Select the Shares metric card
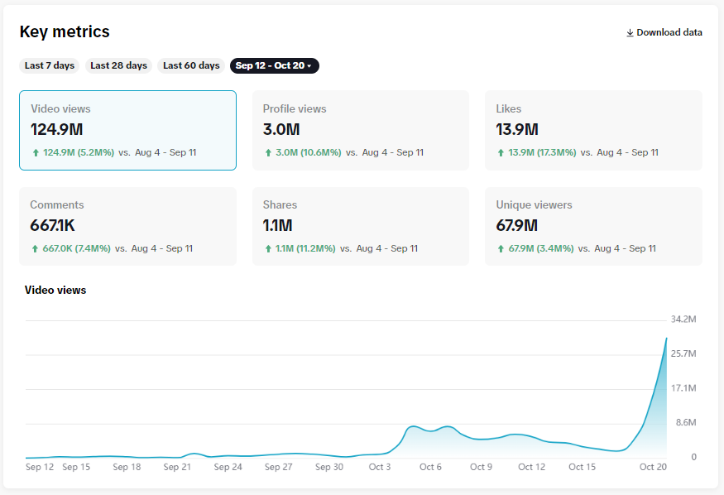 coord(360,226)
